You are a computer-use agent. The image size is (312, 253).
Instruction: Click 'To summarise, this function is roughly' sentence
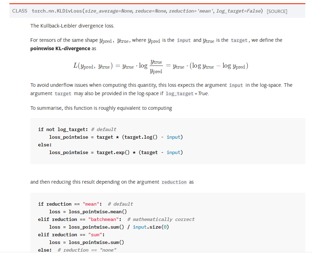tap(101, 108)
